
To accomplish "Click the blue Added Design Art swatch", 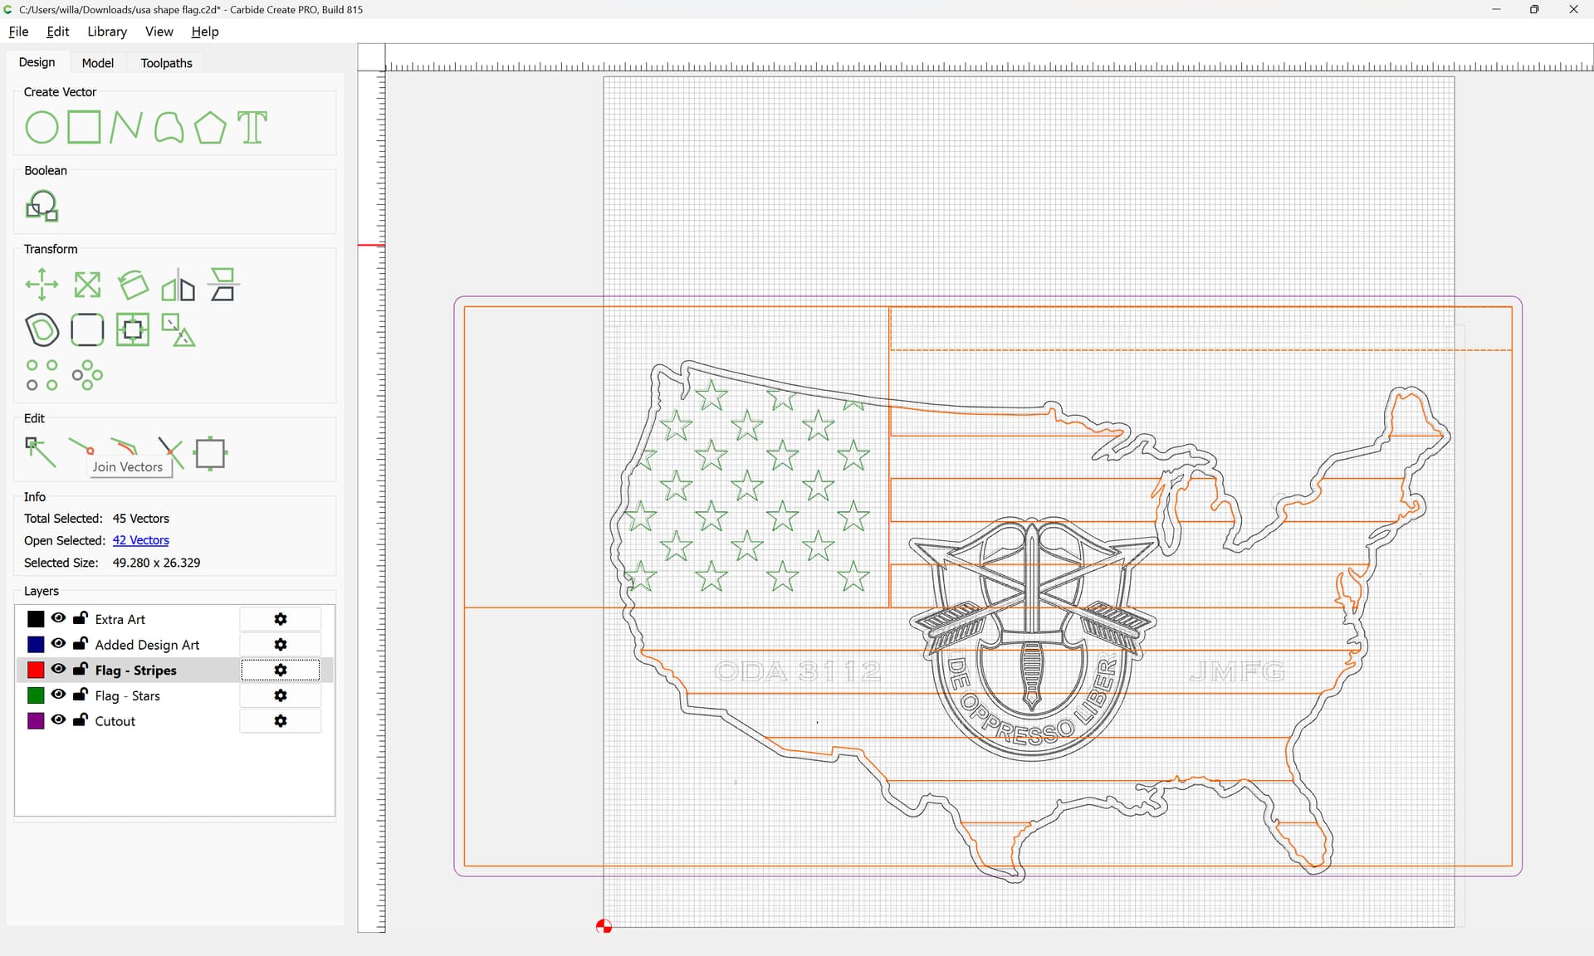I will [36, 645].
